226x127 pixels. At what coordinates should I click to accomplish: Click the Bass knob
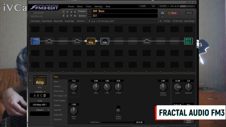click(96, 87)
